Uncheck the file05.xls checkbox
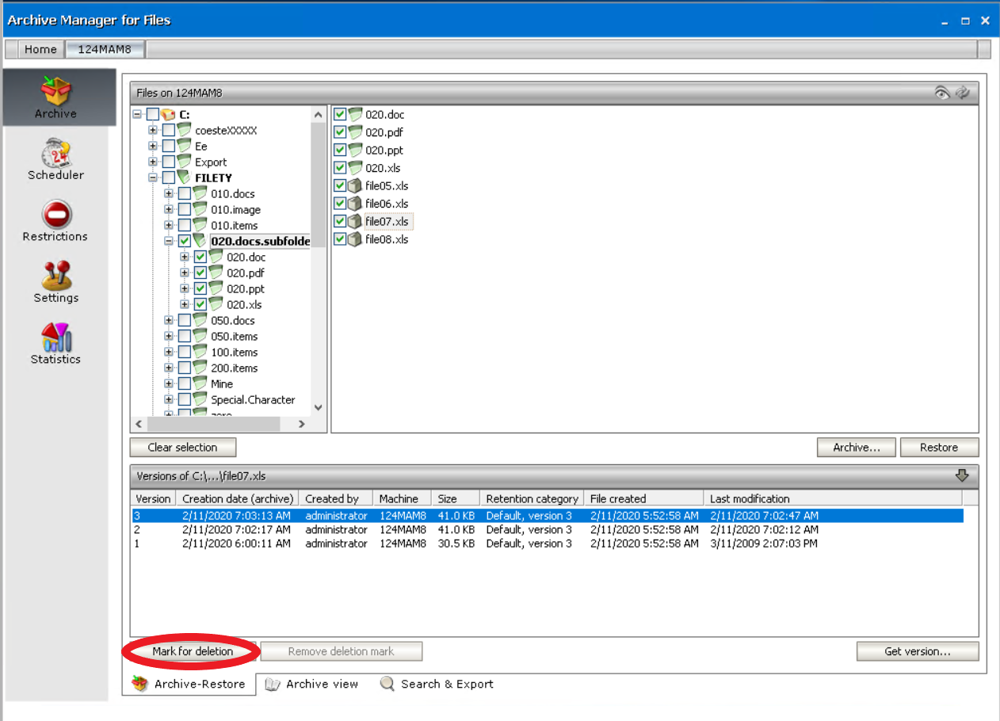 (340, 185)
